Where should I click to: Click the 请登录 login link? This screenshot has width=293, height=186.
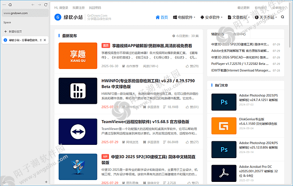(x=64, y=8)
